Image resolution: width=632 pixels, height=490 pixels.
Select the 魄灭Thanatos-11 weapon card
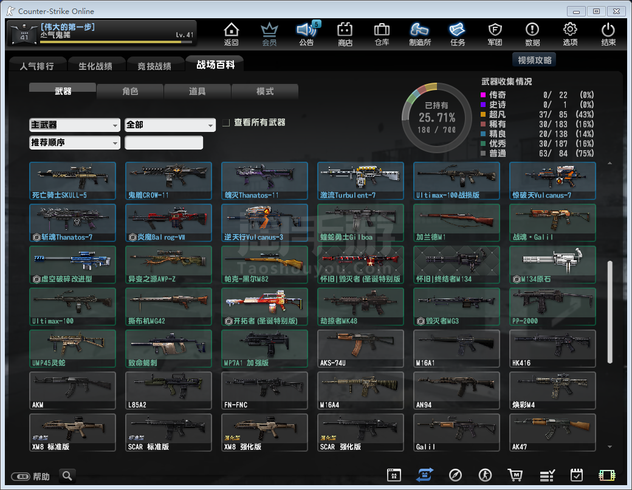coord(264,181)
